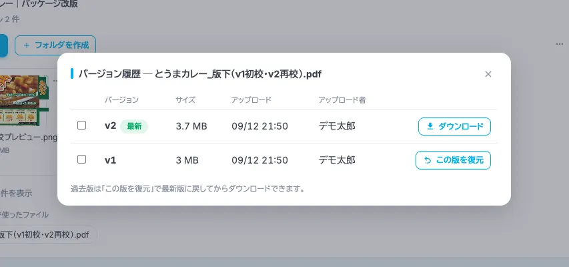Click デモ太郎 in the v2 row
The width and height of the screenshot is (569, 267).
(337, 126)
